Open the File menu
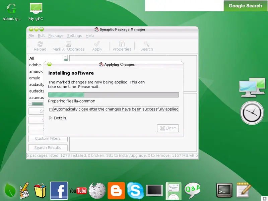 click(31, 36)
